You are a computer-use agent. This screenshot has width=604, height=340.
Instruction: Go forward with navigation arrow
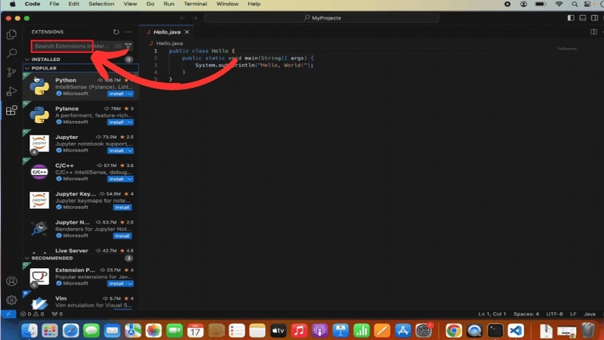point(195,18)
